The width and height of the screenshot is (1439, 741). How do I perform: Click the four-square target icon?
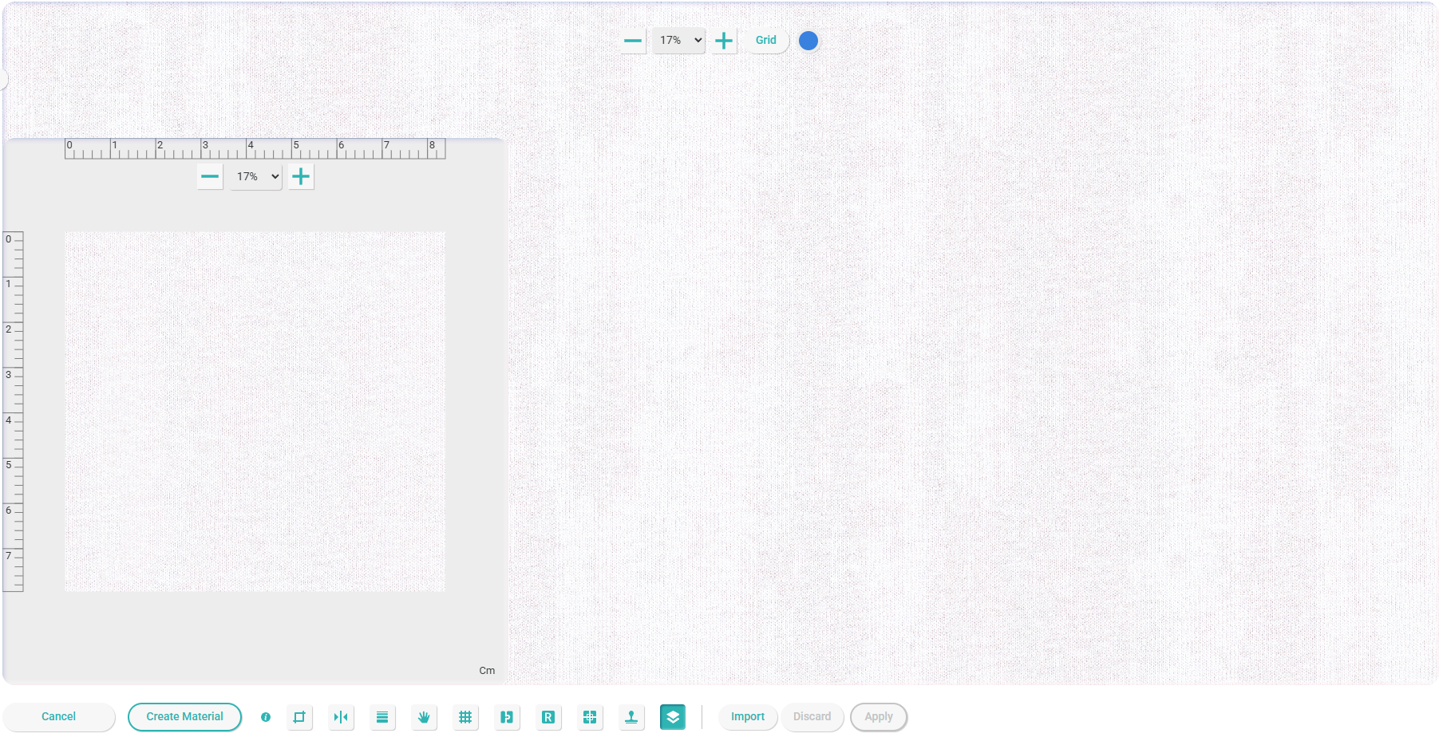pyautogui.click(x=590, y=717)
